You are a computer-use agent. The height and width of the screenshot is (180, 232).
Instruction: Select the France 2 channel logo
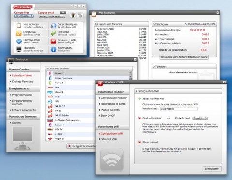(x=50, y=73)
